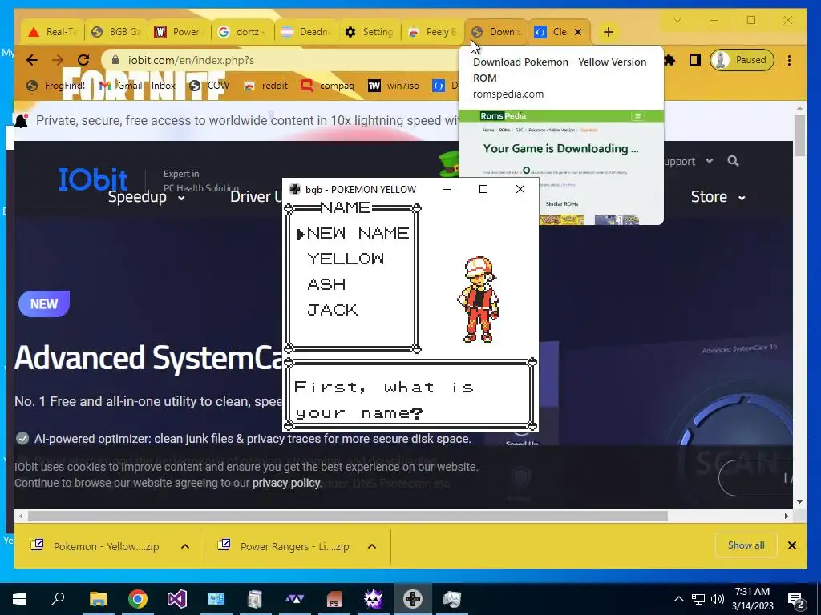Open the Gmail - Inbox bookmark
The height and width of the screenshot is (615, 821).
coord(137,85)
